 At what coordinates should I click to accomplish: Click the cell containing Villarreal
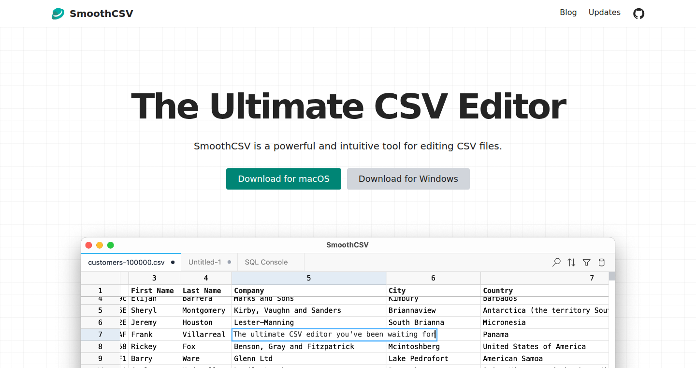(x=206, y=335)
